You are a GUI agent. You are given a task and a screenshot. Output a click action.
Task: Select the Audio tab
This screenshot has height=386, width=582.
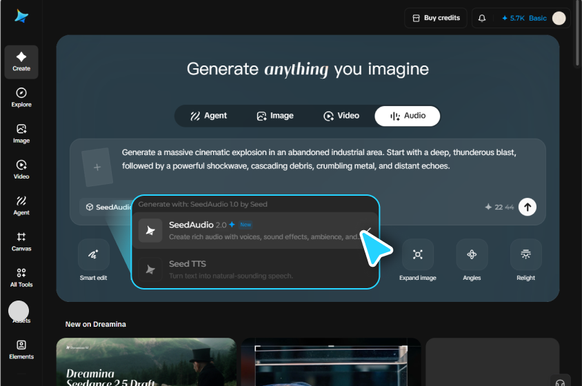point(408,116)
